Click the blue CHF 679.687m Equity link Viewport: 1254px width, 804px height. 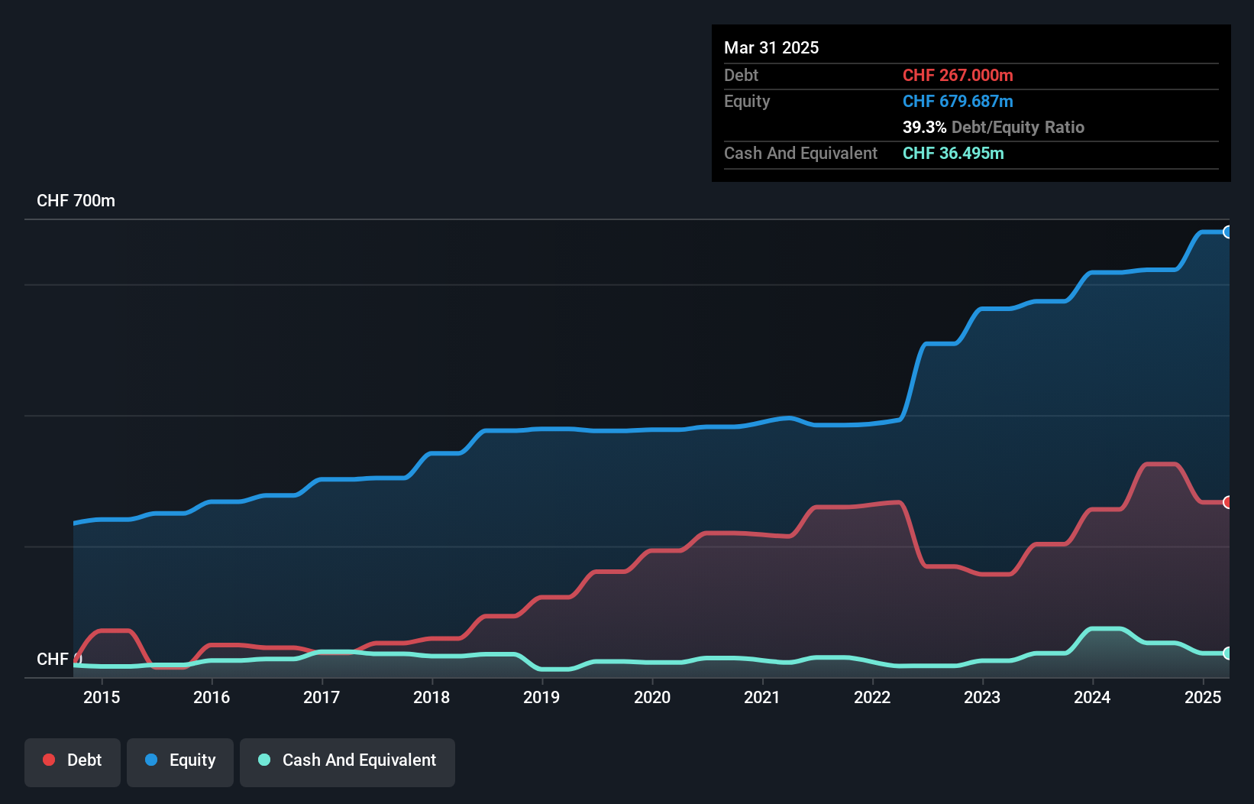[958, 101]
